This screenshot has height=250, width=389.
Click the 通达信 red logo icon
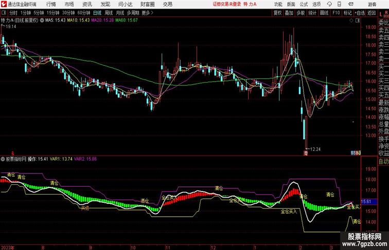pos(4,4)
